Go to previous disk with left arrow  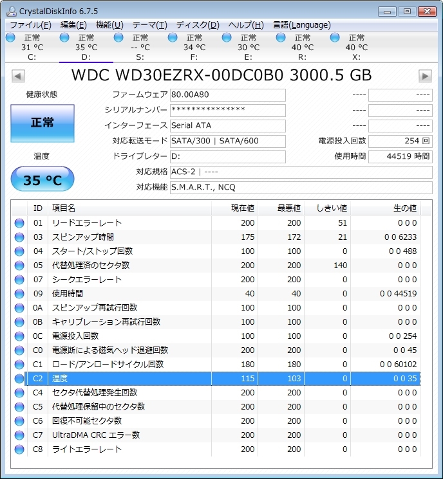tap(19, 76)
